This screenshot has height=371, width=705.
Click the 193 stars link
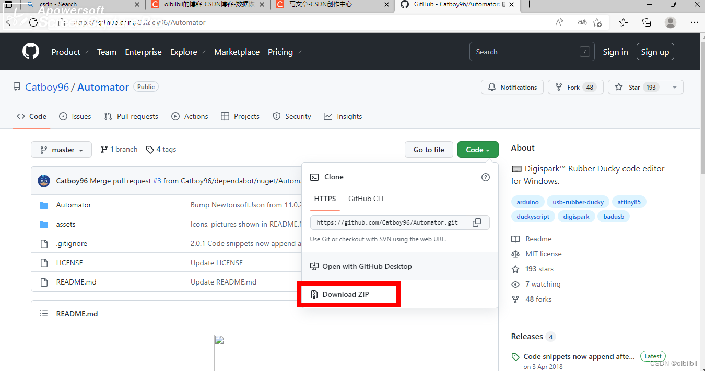click(x=532, y=269)
